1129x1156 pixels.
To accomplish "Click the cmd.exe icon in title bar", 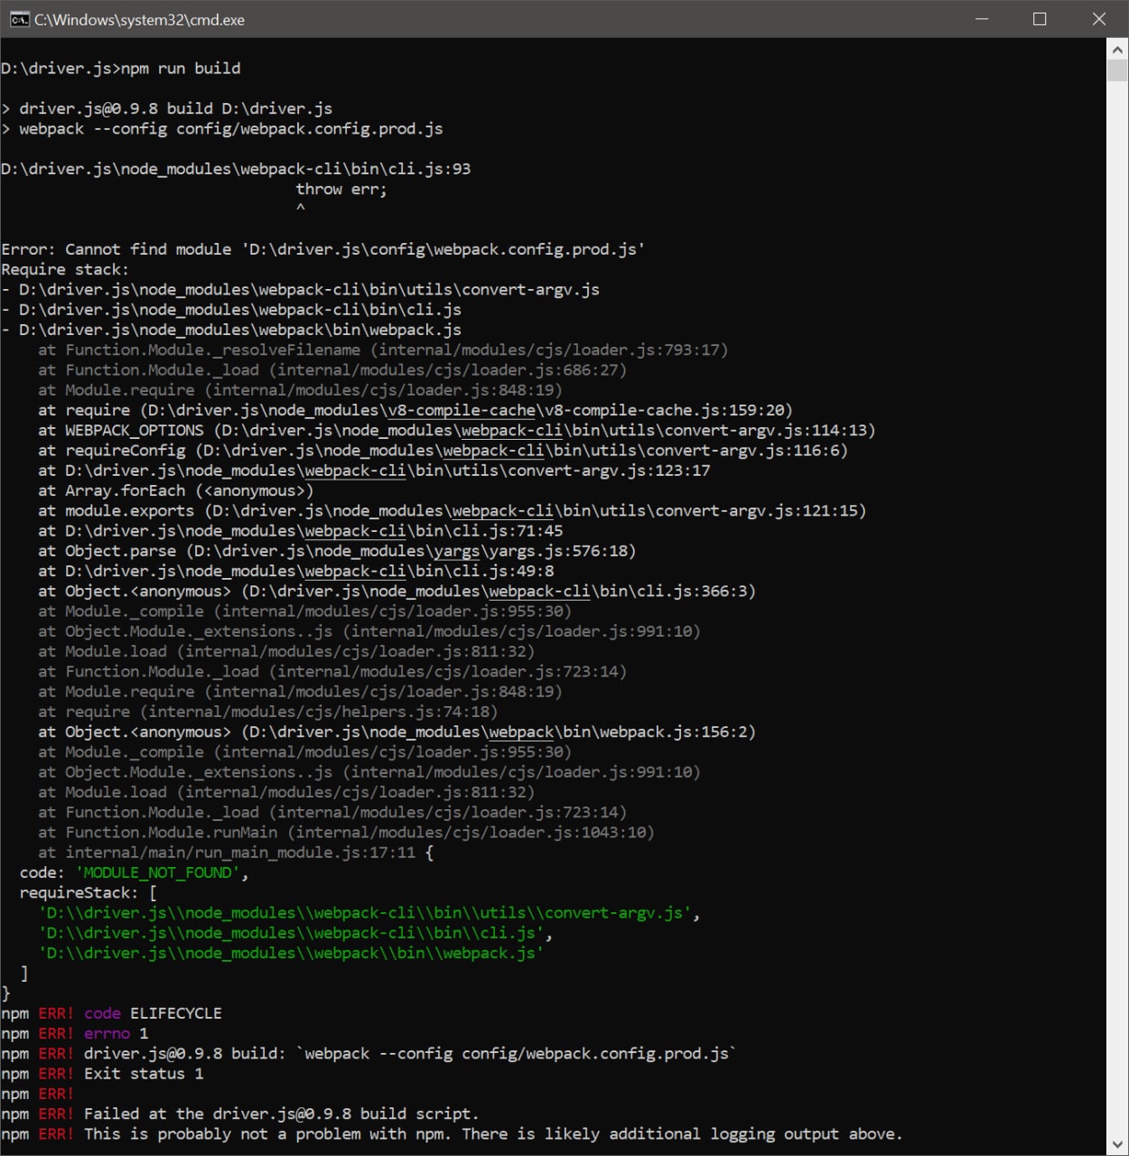I will (19, 19).
